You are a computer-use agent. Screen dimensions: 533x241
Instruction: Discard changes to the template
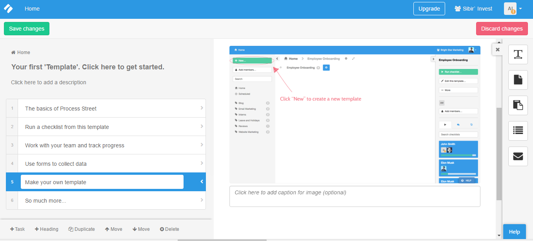click(502, 29)
